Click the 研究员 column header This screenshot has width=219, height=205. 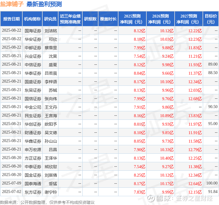pos(50,19)
